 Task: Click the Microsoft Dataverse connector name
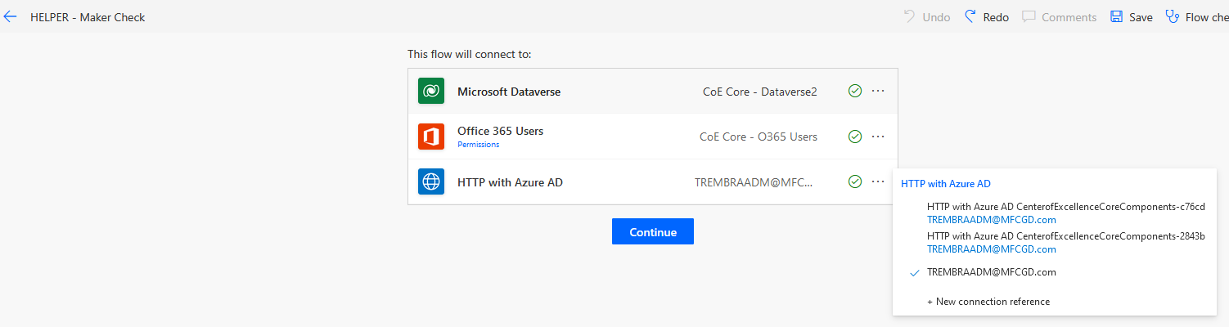tap(509, 92)
